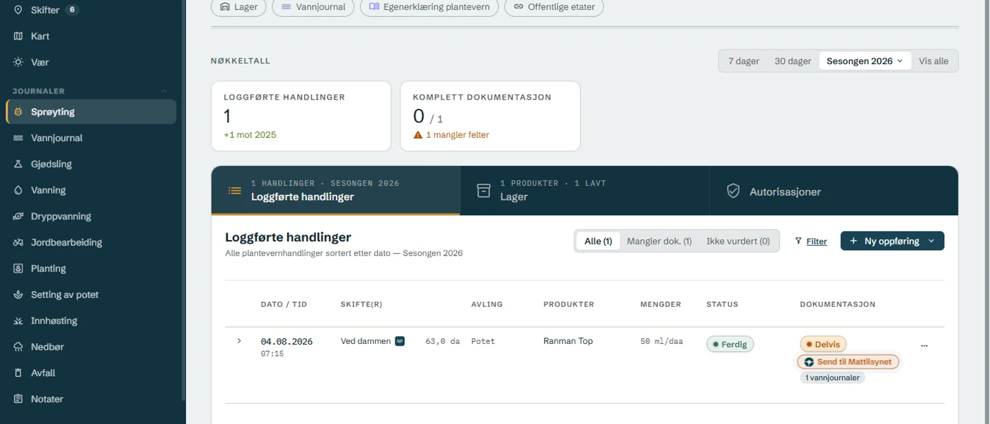Click the Sprøyting bug icon
Viewport: 990px width, 424px height.
pos(18,112)
